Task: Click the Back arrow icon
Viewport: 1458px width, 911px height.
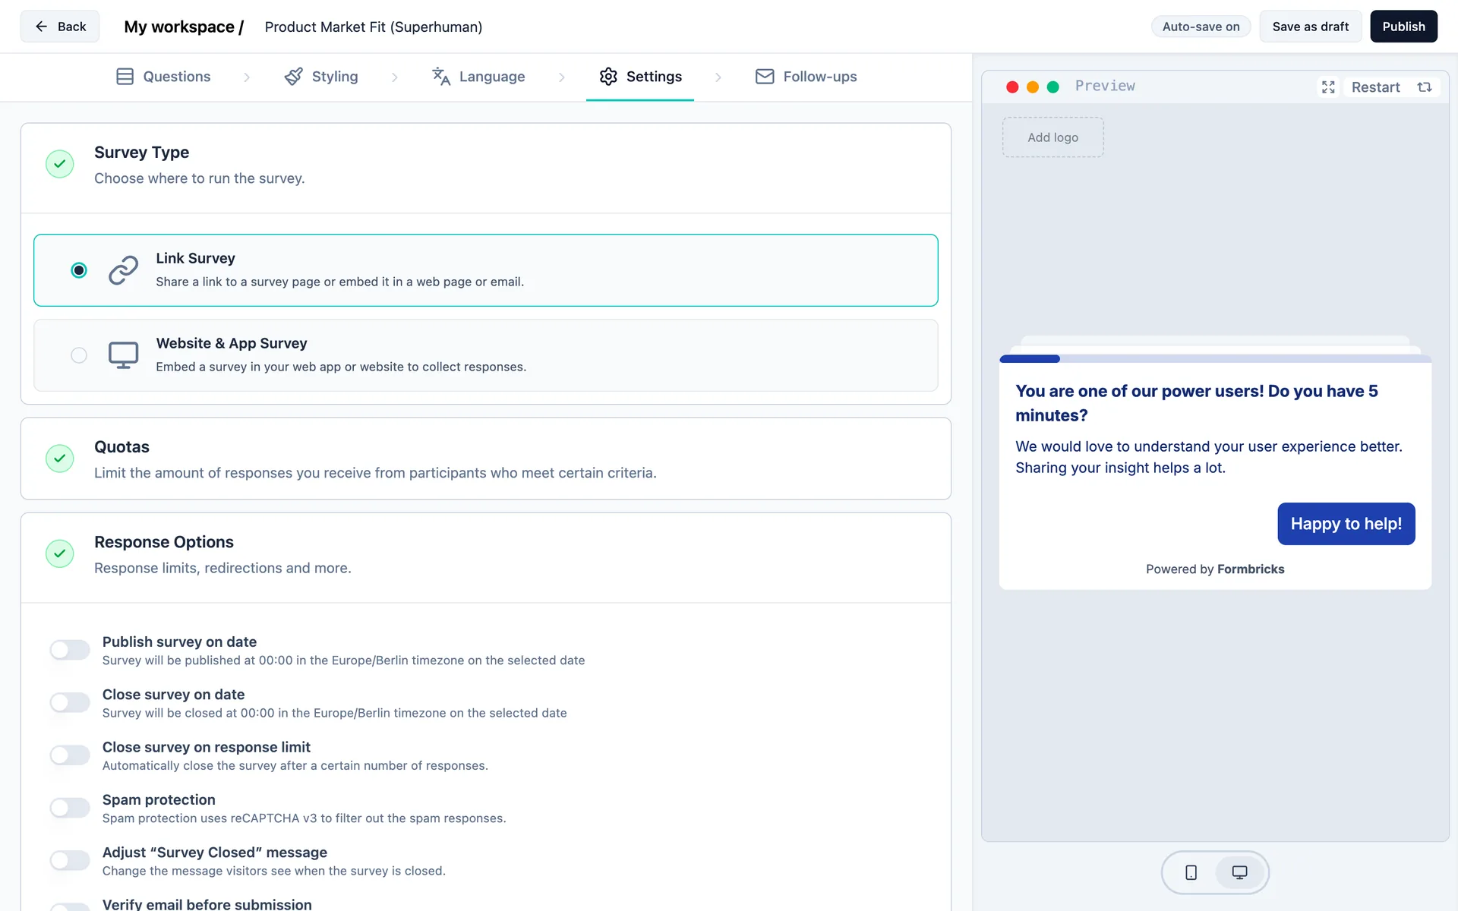Action: (41, 27)
